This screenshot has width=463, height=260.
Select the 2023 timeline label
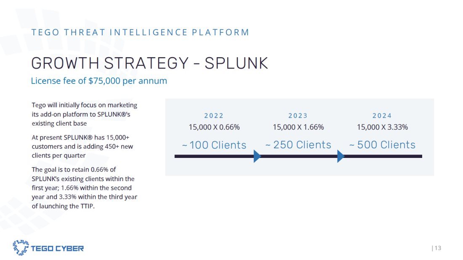click(298, 116)
